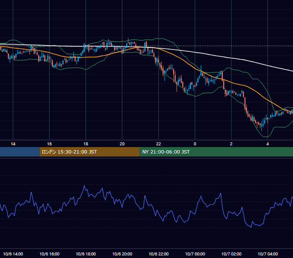Screen dimensions: 293x258
Task: Click the 10/6 16:00 time label
Action: point(49,254)
